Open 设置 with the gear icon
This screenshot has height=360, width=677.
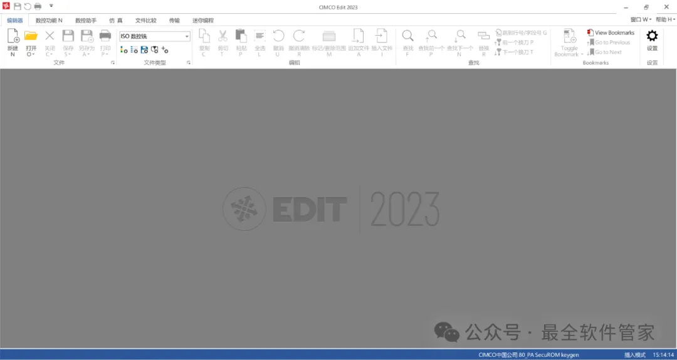652,36
